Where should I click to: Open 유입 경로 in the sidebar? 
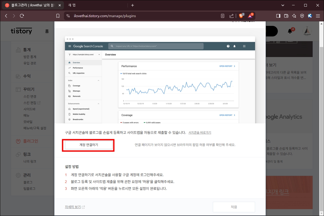pos(30,63)
